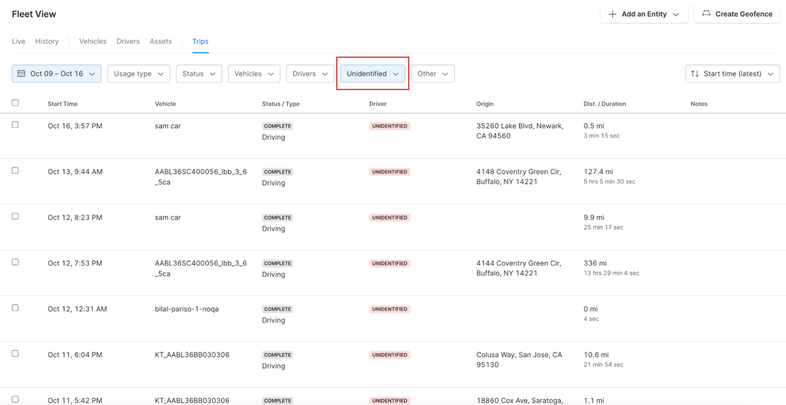The width and height of the screenshot is (786, 405).
Task: Toggle the select-all checkbox in table header
Action: (15, 103)
